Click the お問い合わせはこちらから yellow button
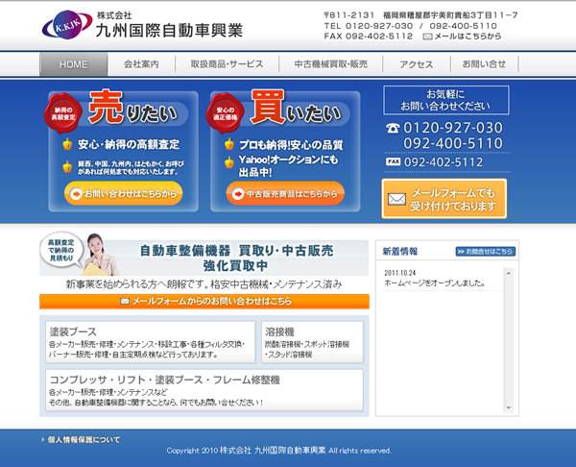The width and height of the screenshot is (576, 467). tap(124, 193)
